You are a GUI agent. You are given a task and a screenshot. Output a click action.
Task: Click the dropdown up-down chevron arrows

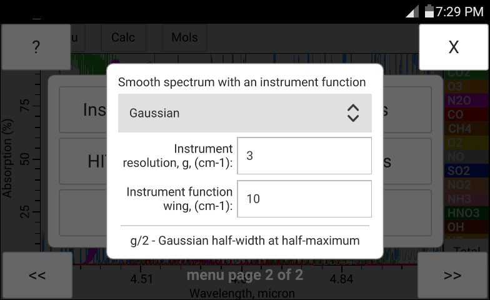point(353,113)
